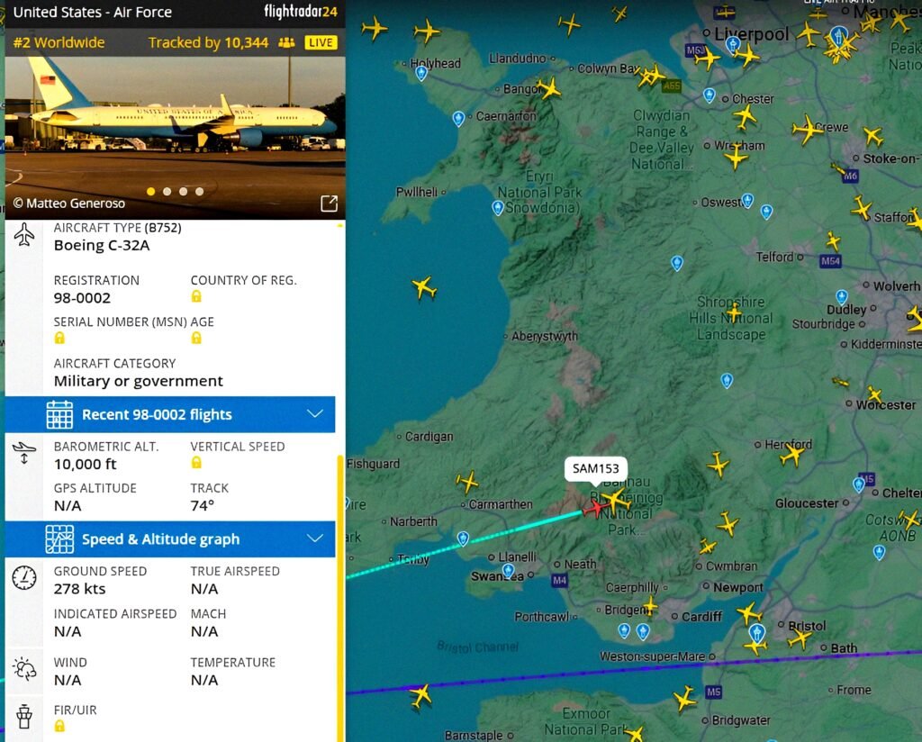
Task: Switch to the fourth photo carousel dot
Action: click(x=200, y=191)
